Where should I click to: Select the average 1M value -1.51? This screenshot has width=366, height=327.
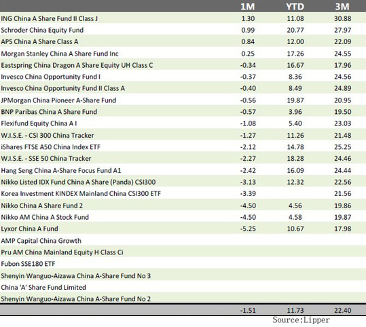pyautogui.click(x=248, y=311)
